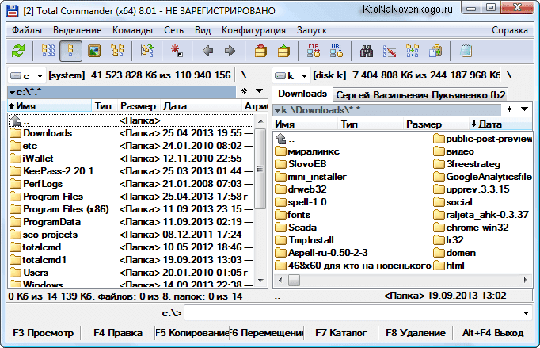Screen dimensions: 540x348
Task: Select the миралинкс folder in right panel
Action: (x=308, y=151)
